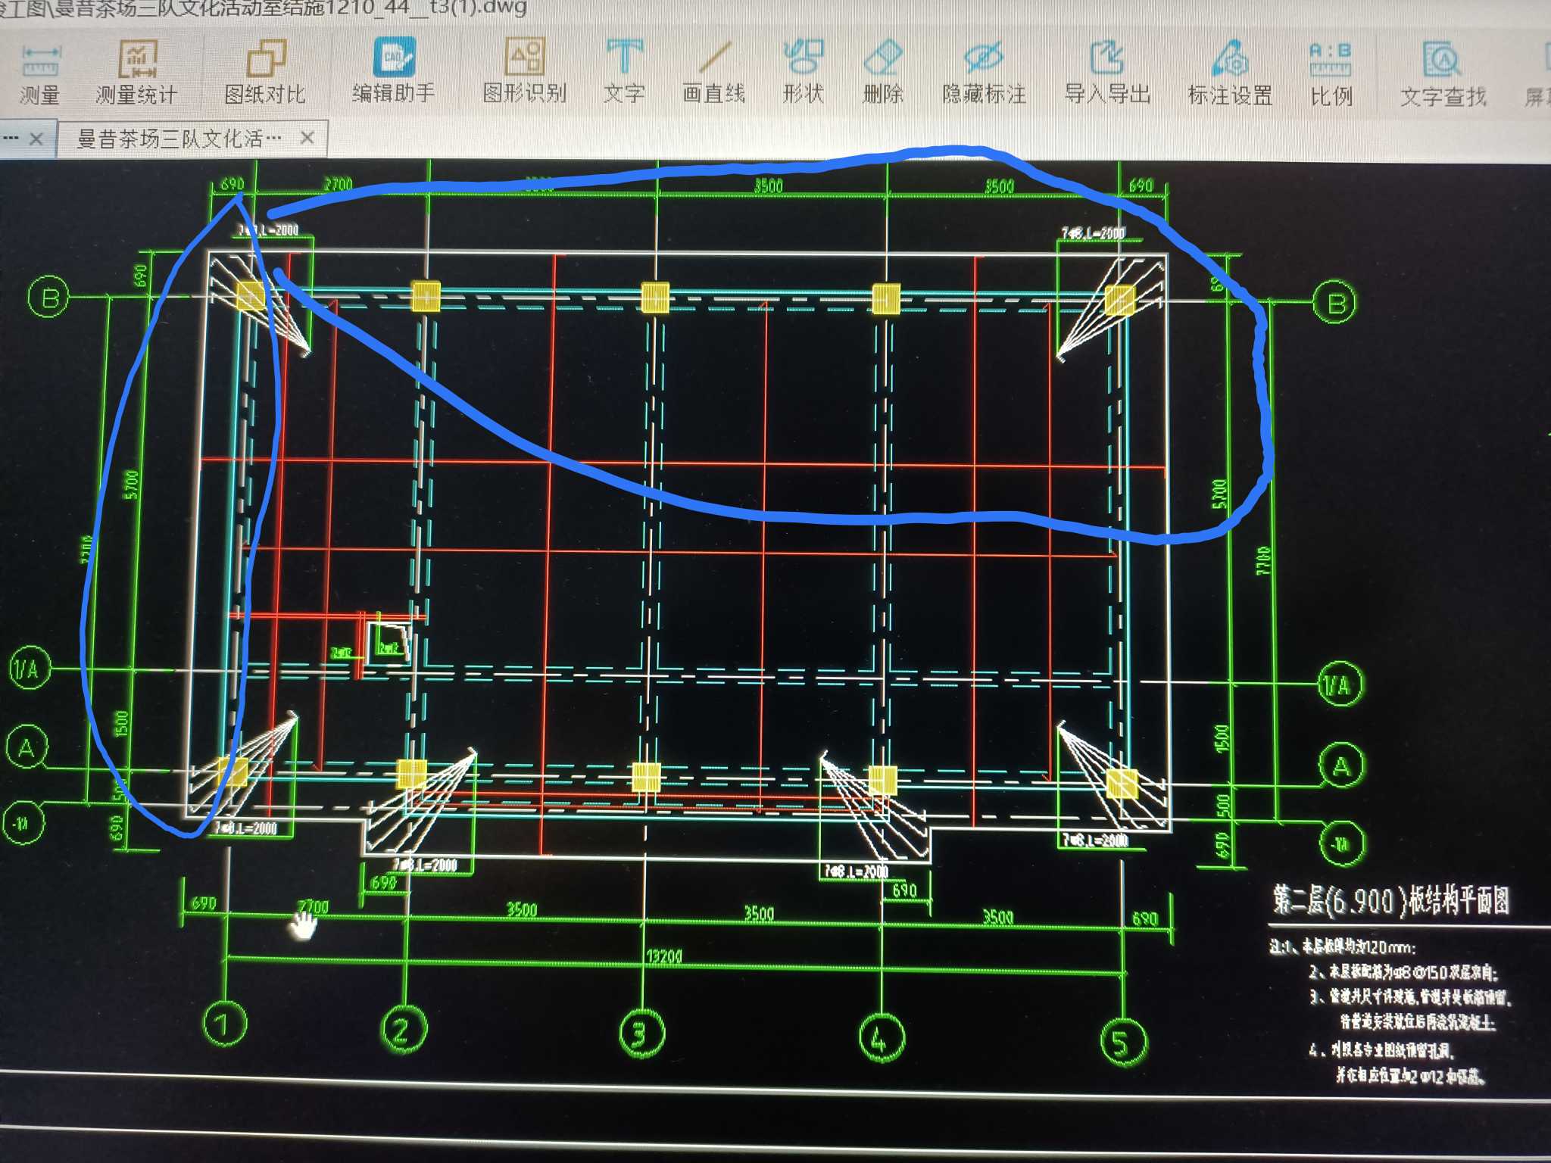
Task: Select the 测量 measure tool
Action: (x=40, y=75)
